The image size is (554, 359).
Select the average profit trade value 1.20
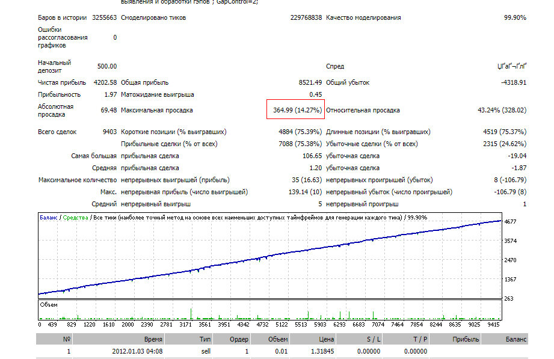(x=316, y=168)
